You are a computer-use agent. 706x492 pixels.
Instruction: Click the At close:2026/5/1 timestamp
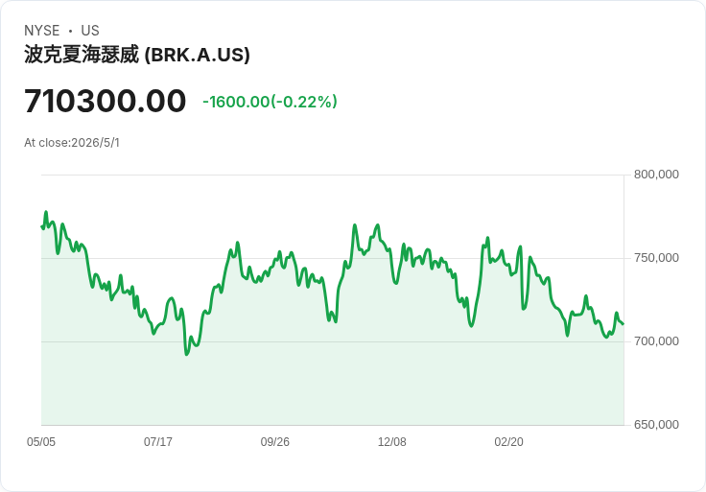click(x=72, y=143)
